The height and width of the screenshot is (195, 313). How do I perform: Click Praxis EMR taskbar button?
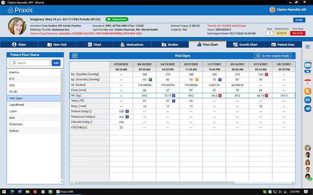tap(65, 192)
